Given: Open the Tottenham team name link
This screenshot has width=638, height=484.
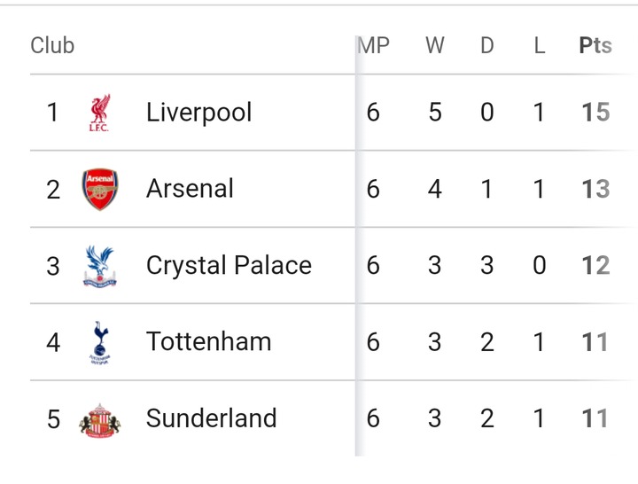Looking at the screenshot, I should click(x=208, y=342).
